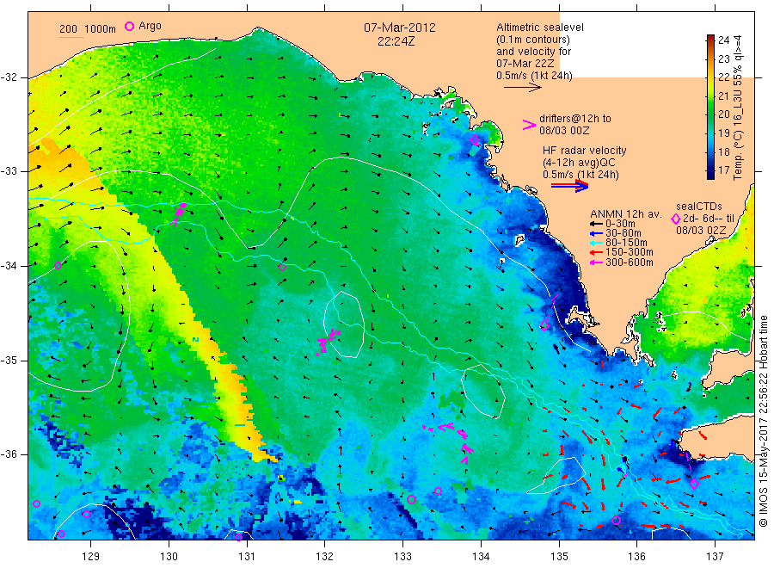Click the red and blue HF radar arrow
The width and height of the screenshot is (774, 568).
569,186
